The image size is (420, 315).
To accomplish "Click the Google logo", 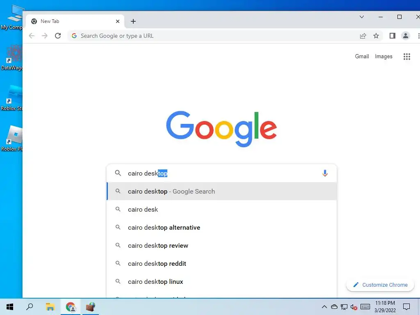I will pos(221,129).
